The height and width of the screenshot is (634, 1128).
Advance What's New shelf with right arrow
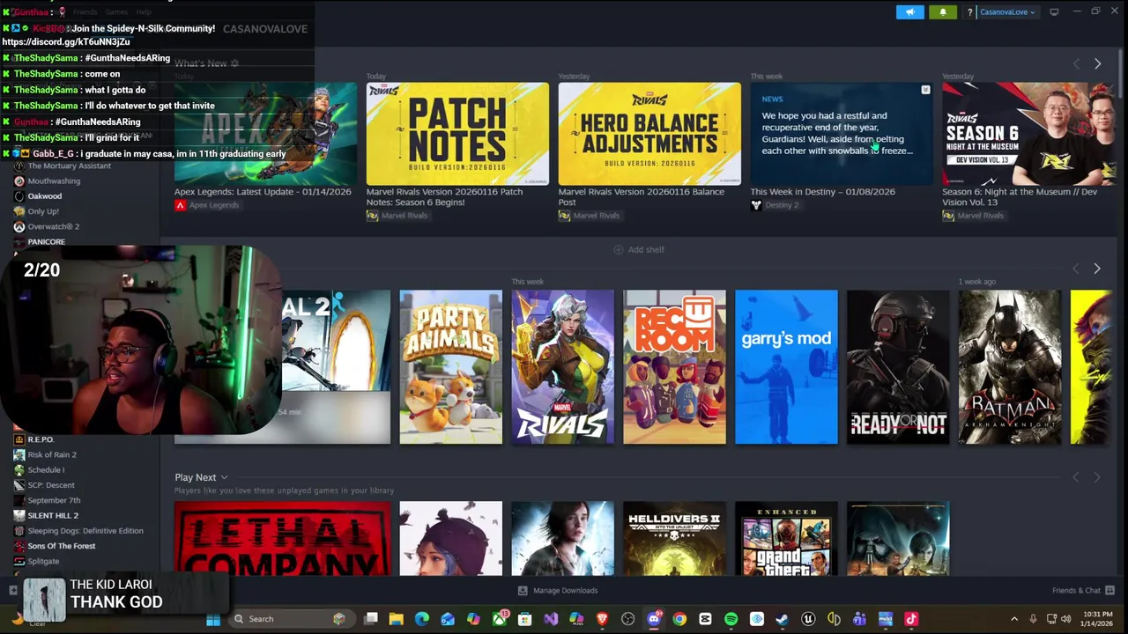click(x=1097, y=63)
